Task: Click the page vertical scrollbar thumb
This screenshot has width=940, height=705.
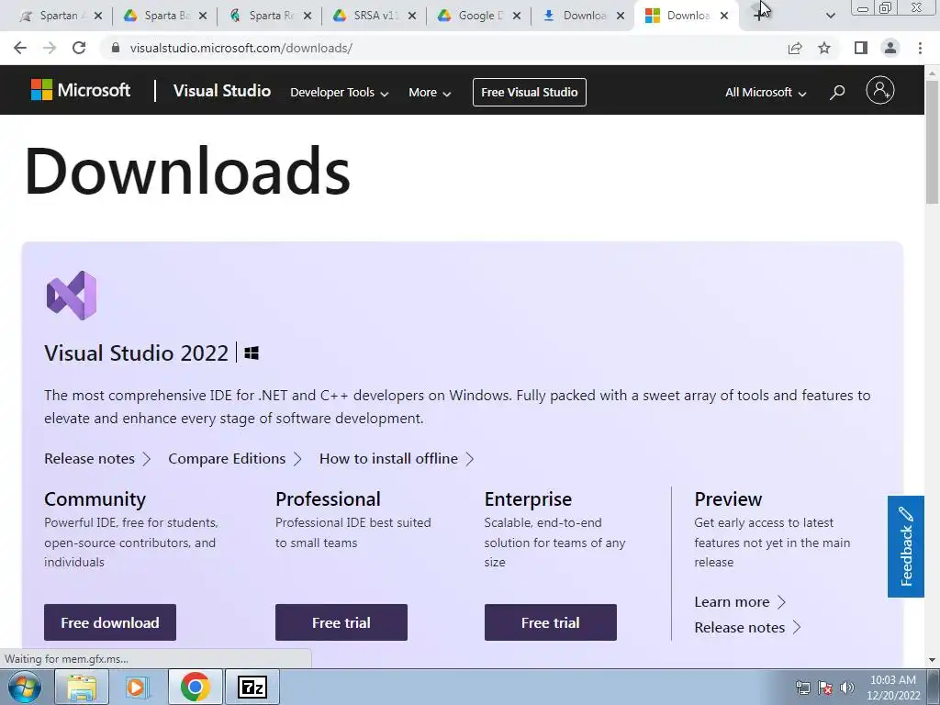Action: tap(933, 140)
